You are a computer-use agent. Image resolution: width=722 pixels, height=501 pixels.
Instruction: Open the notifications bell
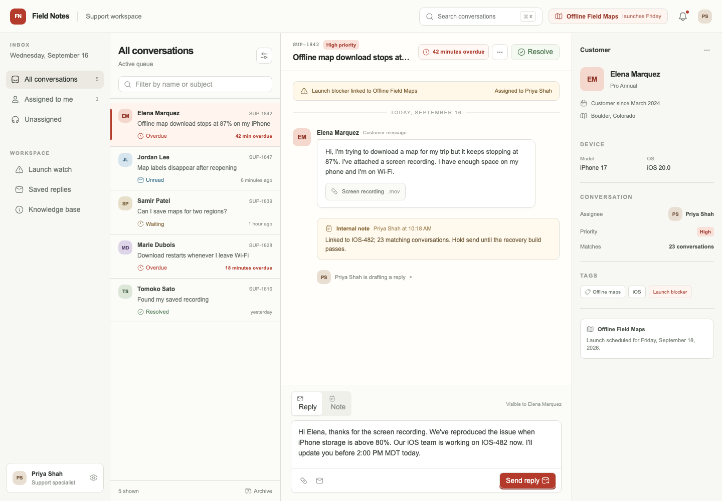tap(683, 17)
